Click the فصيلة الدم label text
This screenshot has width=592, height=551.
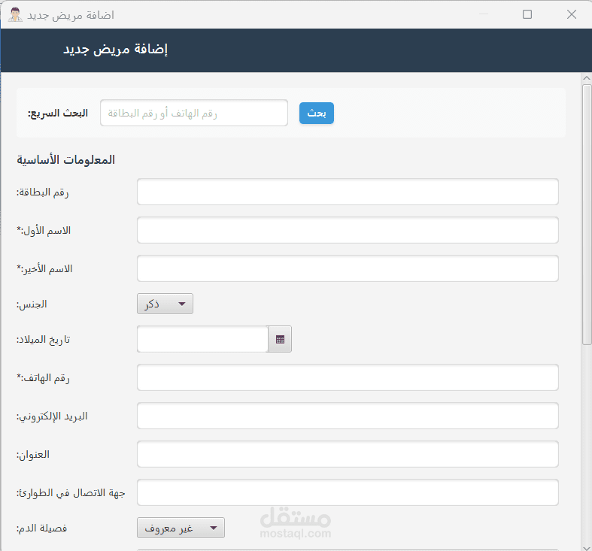coord(41,528)
